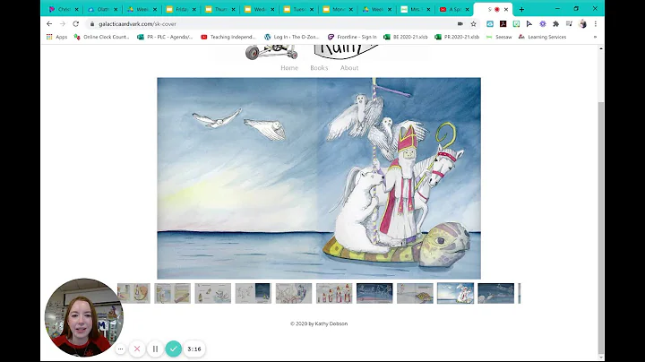The width and height of the screenshot is (645, 362).
Task: Select the dark blue thumbnail after the cover
Action: (x=495, y=293)
